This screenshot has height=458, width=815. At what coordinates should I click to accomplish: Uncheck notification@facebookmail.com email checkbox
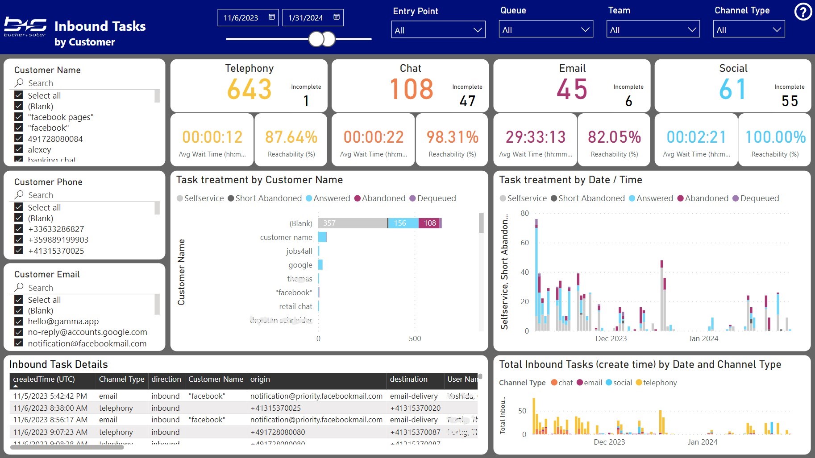point(19,343)
